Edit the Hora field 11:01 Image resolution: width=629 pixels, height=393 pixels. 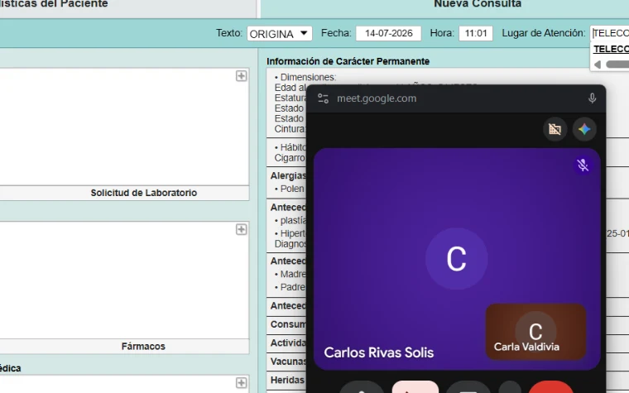coord(476,33)
